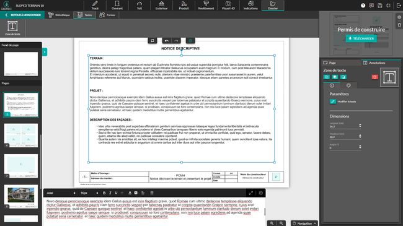Toggle bold formatting

point(104,193)
